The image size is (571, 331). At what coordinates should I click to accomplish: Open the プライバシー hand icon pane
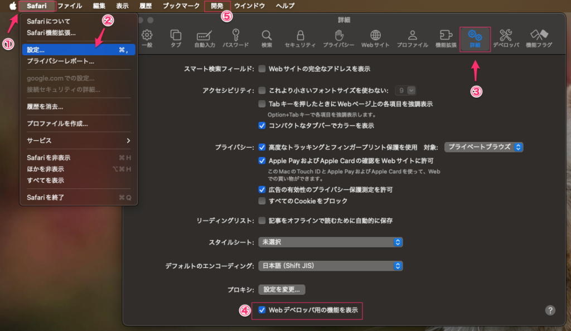tap(338, 38)
